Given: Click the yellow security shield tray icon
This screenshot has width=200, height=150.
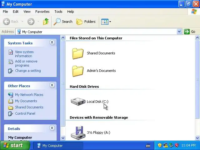Looking at the screenshot, I should (x=160, y=145).
